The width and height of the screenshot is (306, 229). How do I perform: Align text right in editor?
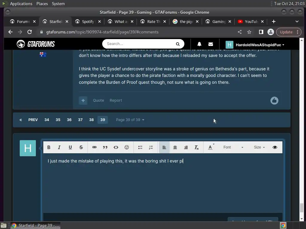coord(186,147)
